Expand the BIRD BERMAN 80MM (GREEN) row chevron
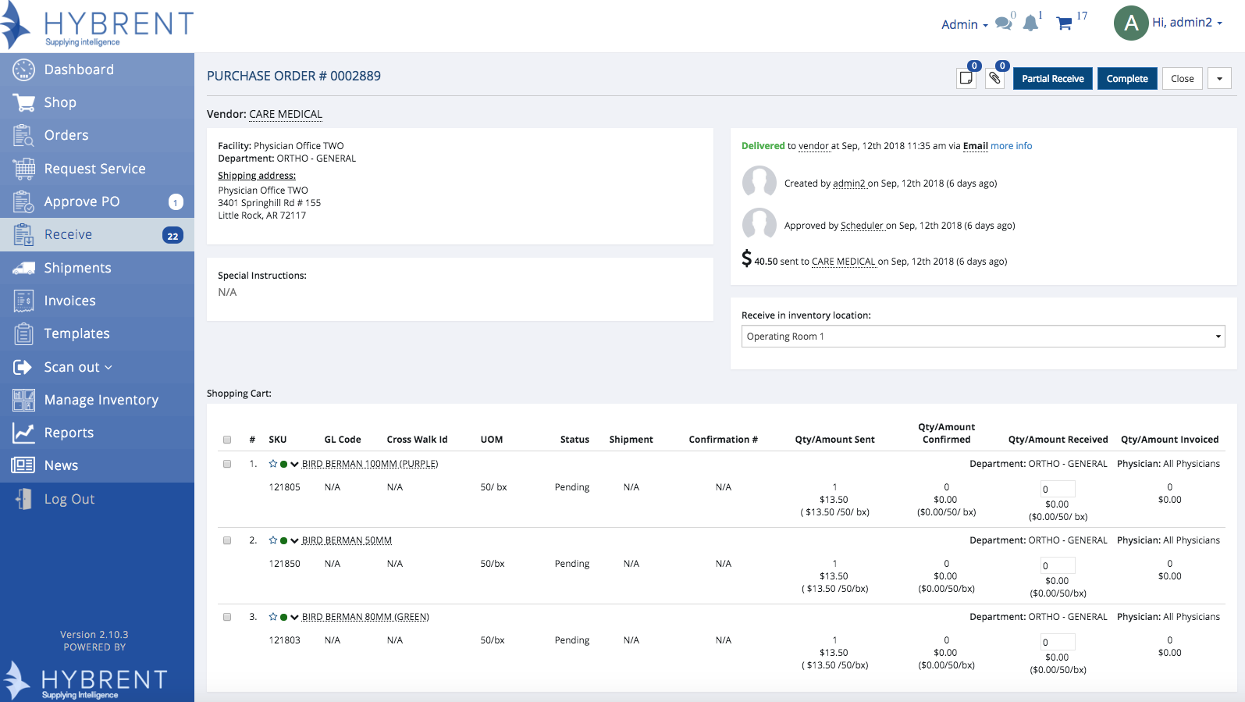Viewport: 1245px width, 702px height. pyautogui.click(x=294, y=617)
